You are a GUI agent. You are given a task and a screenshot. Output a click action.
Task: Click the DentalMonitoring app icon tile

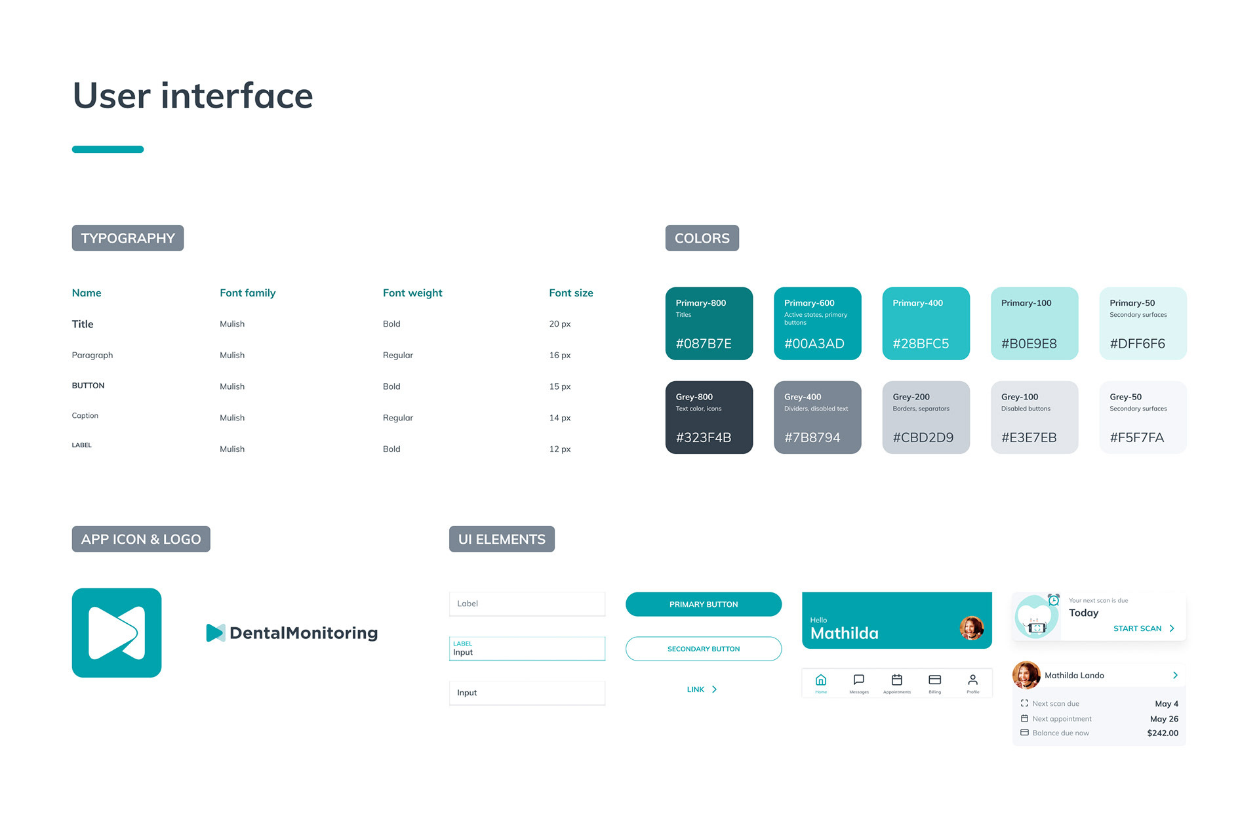[117, 632]
